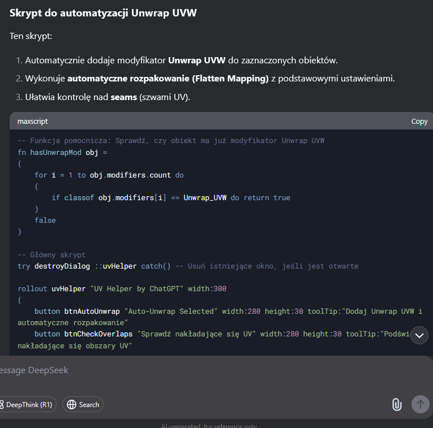Click the fn hasUnwrapMod obj code line
433x428 pixels.
[62, 153]
